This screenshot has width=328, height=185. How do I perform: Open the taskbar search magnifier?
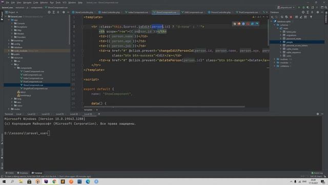click(x=12, y=181)
